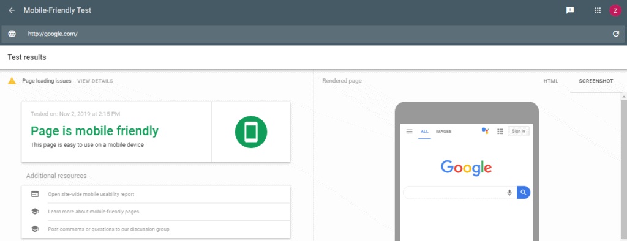Click the 'Test results' heading
This screenshot has width=627, height=241.
tap(27, 57)
